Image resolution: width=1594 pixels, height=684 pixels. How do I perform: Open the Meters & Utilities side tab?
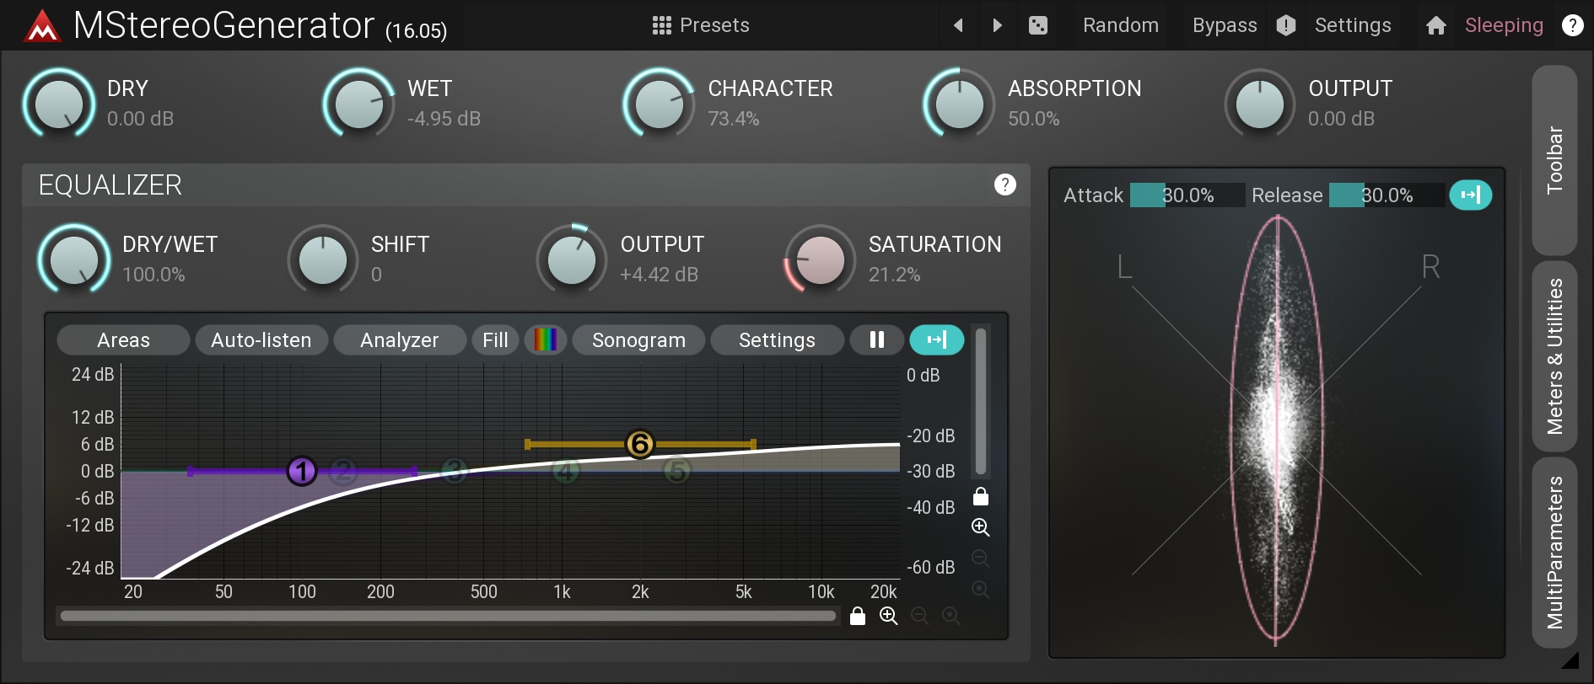tap(1554, 356)
